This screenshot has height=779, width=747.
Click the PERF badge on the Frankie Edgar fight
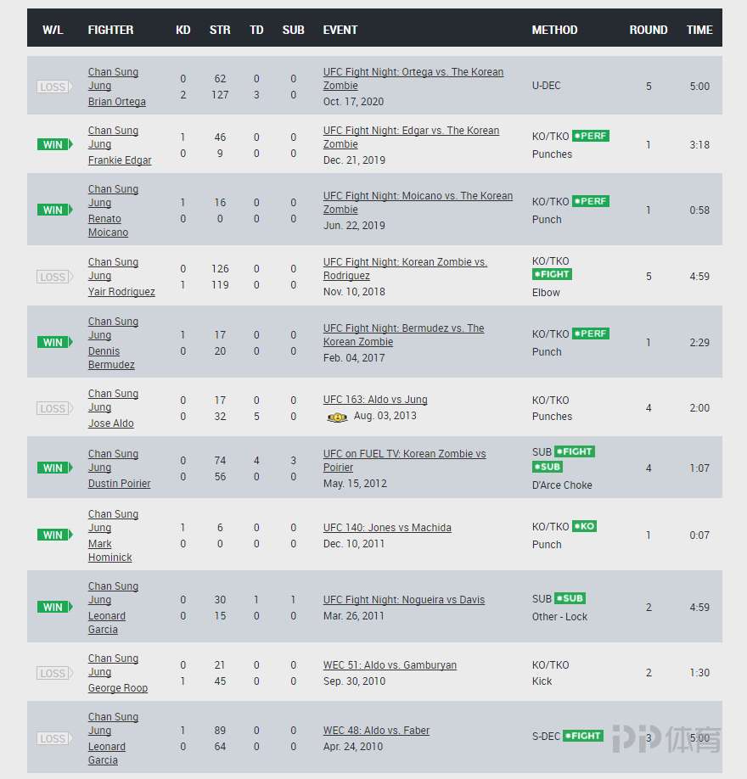pyautogui.click(x=591, y=136)
